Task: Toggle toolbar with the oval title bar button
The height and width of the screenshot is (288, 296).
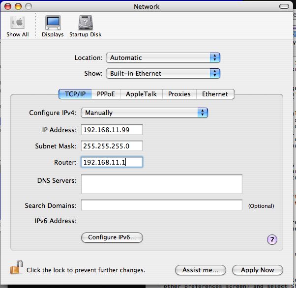Action: click(284, 6)
